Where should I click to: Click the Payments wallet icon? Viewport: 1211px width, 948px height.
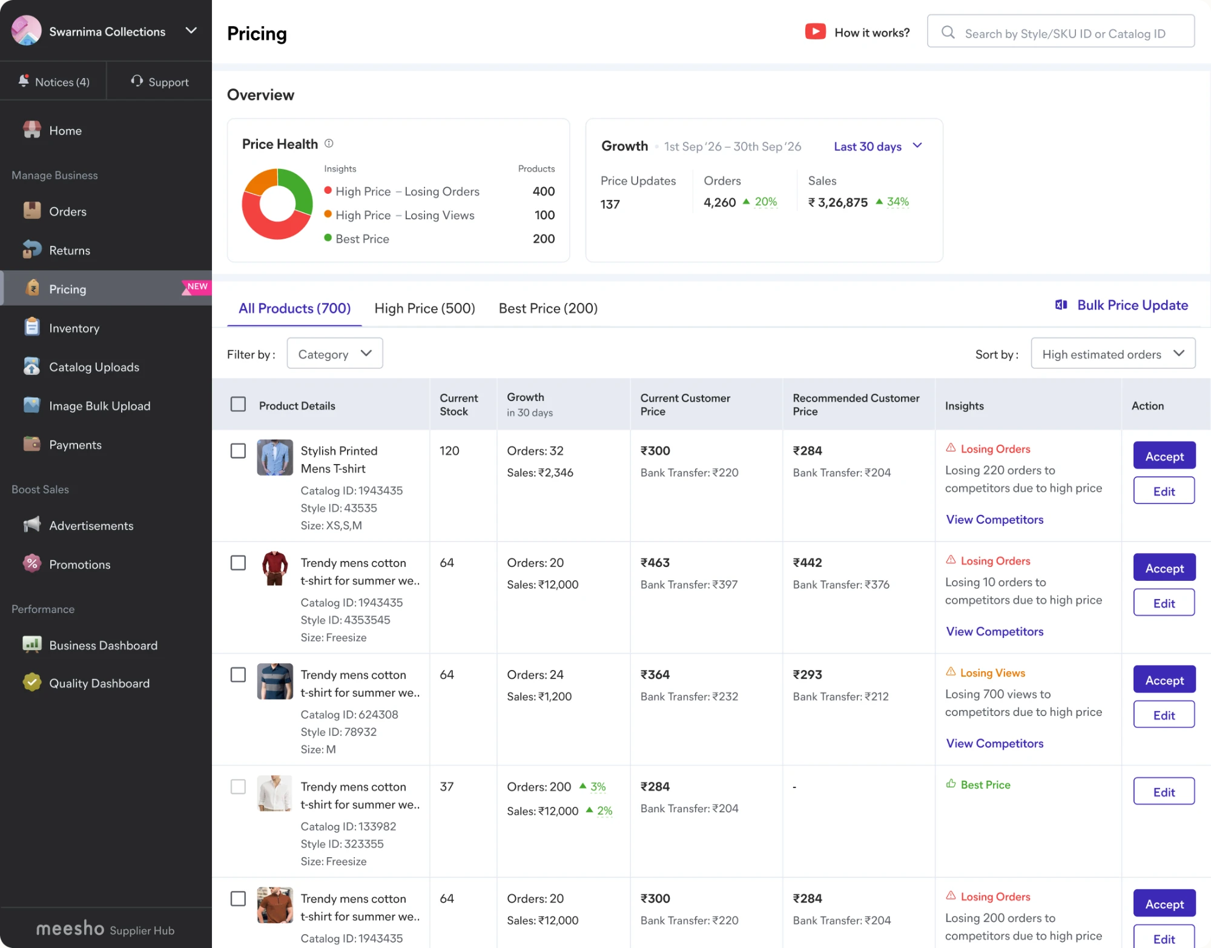click(31, 444)
